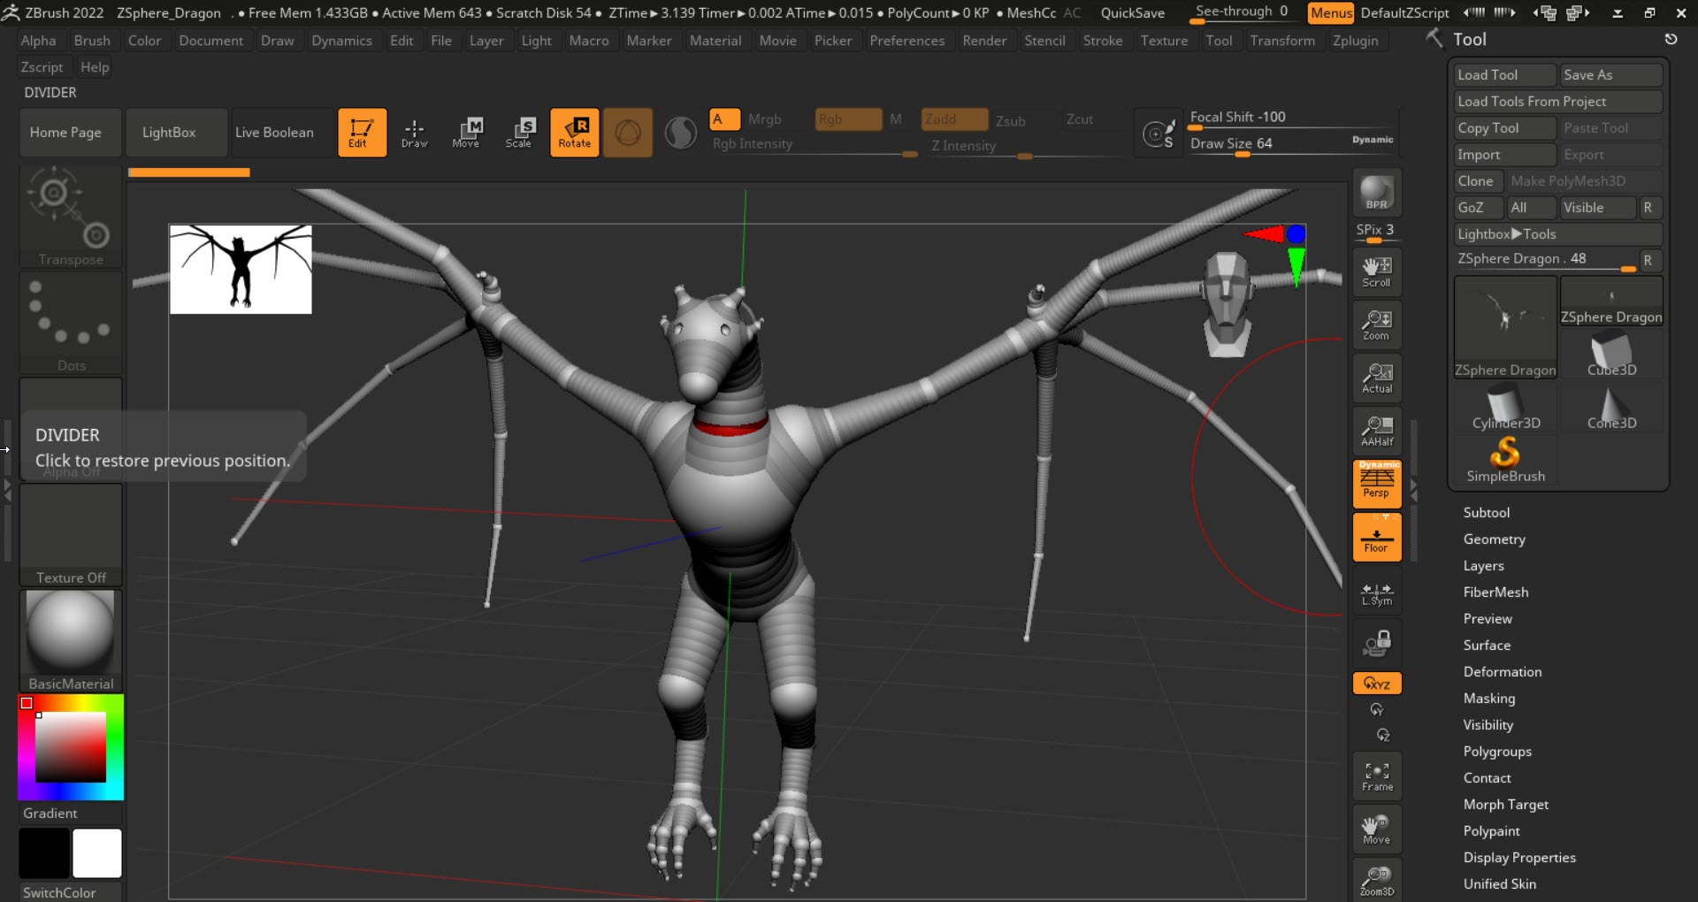Screen dimensions: 1698x902
Task: Click the Save As button
Action: (x=1610, y=75)
